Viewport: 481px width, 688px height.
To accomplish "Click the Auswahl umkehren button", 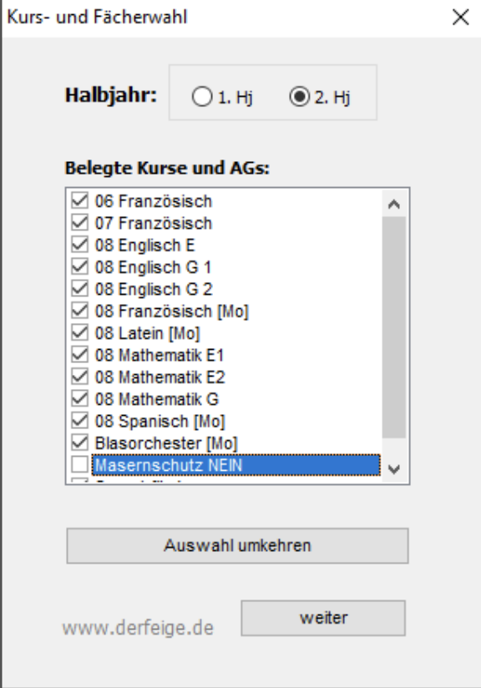I will point(237,545).
